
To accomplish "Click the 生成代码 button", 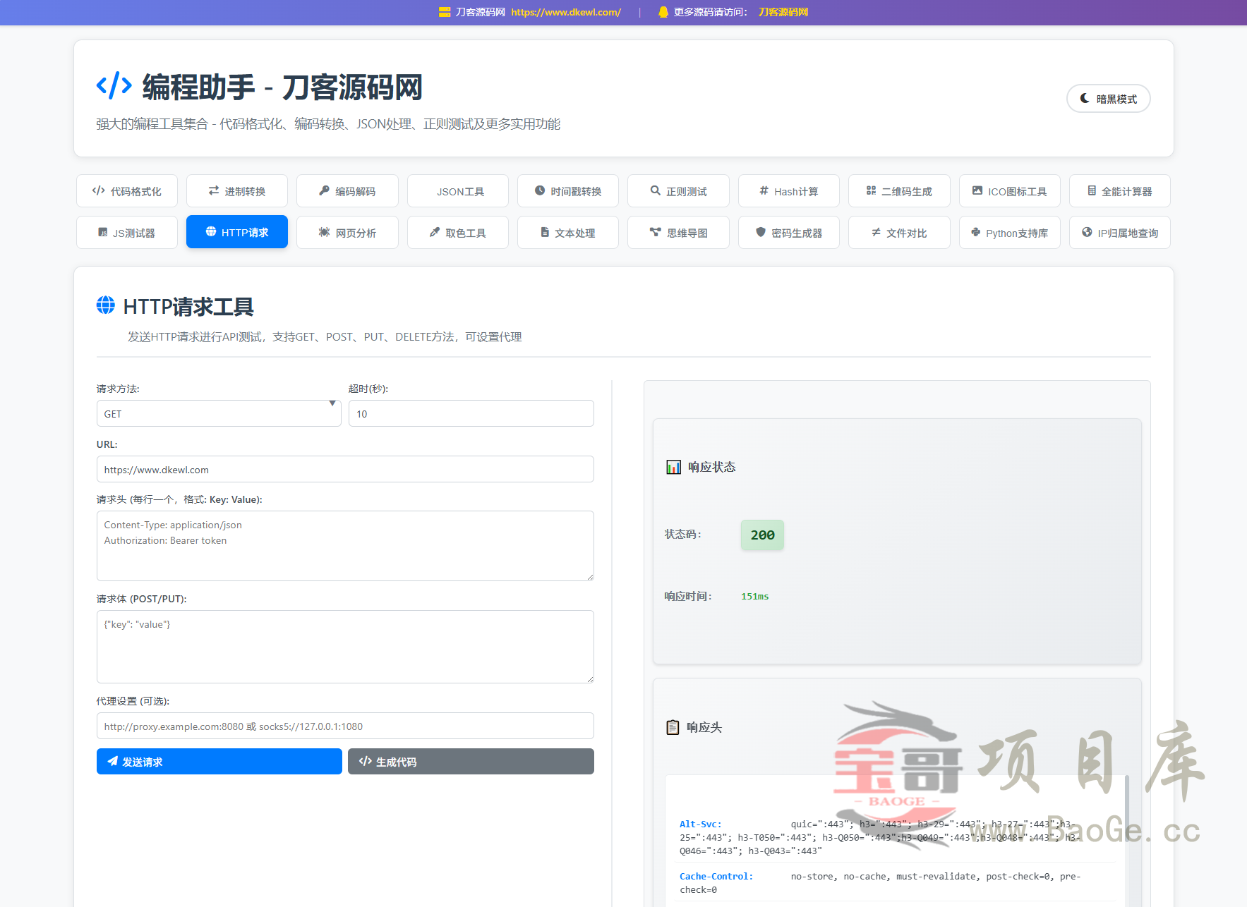I will [x=471, y=762].
